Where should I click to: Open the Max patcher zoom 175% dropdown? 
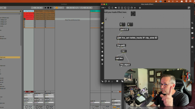click(103, 8)
